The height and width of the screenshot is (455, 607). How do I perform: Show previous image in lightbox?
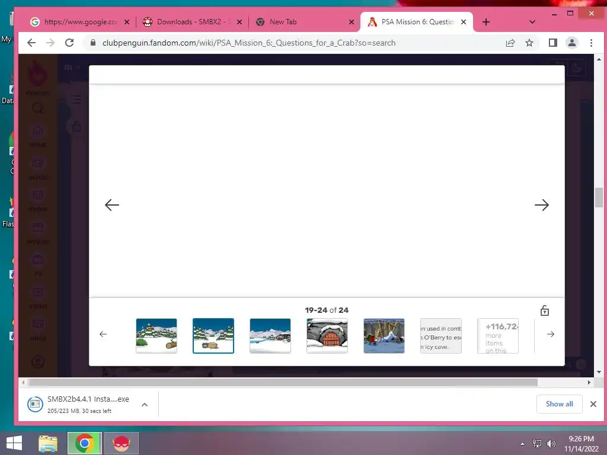[112, 205]
